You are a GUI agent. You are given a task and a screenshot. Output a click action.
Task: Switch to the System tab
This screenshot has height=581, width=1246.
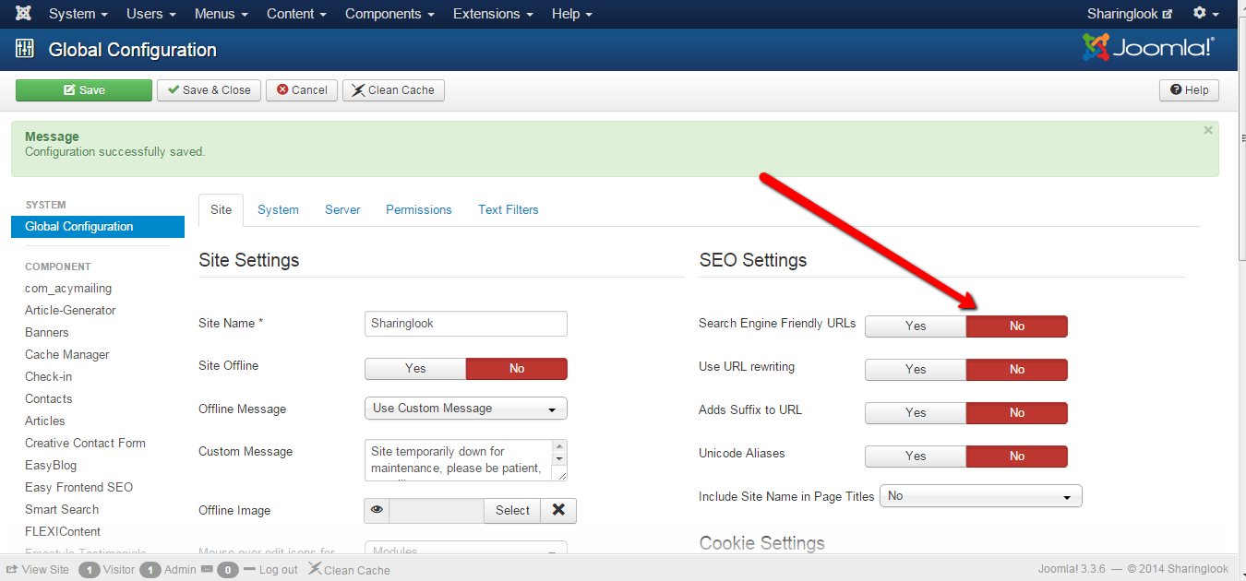pos(278,210)
